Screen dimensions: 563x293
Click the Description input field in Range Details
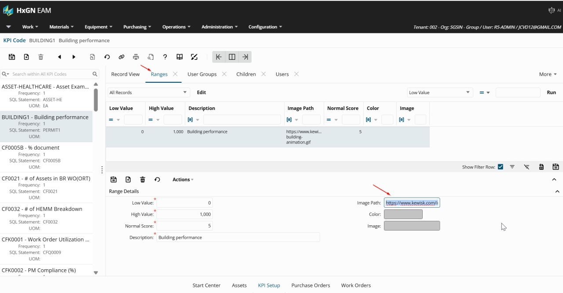point(238,238)
